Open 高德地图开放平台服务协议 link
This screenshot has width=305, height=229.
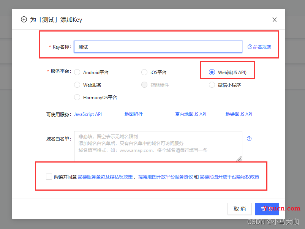tap(165, 177)
